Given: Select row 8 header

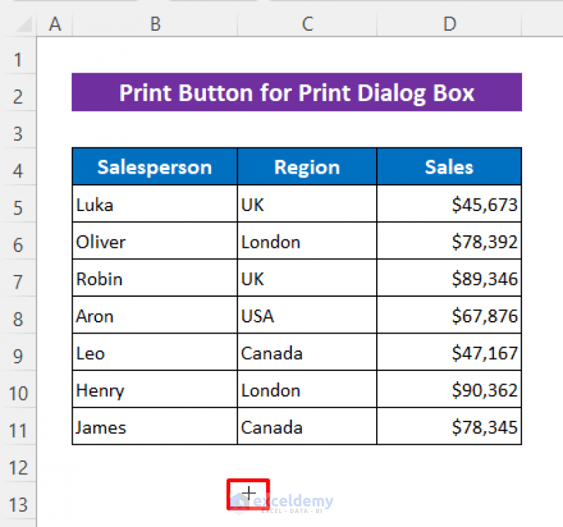Looking at the screenshot, I should [18, 315].
